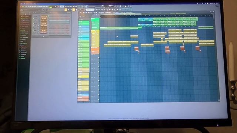
Task: Select the playlist Draw pencil tool
Action: pyautogui.click(x=83, y=12)
